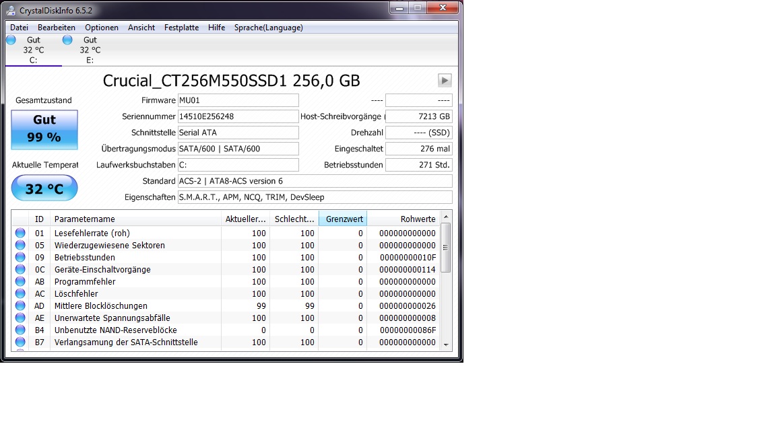Click the Schnittstelle field Serial ATA

238,133
